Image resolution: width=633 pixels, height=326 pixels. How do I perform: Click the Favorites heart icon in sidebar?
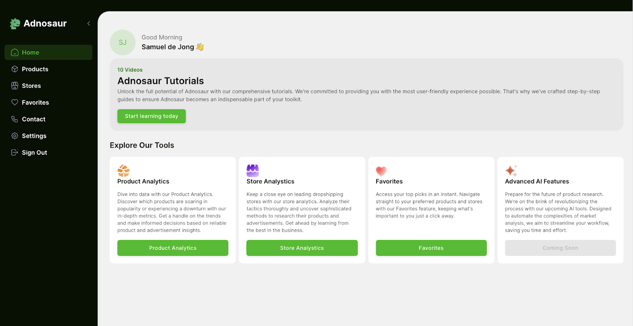(x=15, y=102)
